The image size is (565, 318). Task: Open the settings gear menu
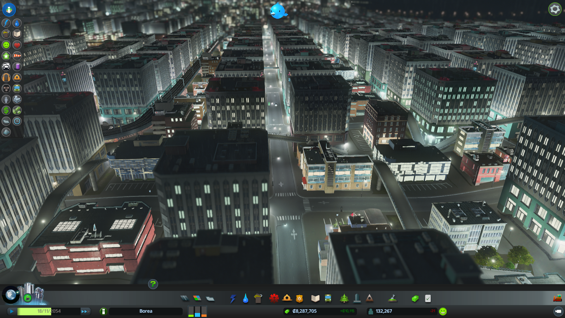tap(555, 9)
